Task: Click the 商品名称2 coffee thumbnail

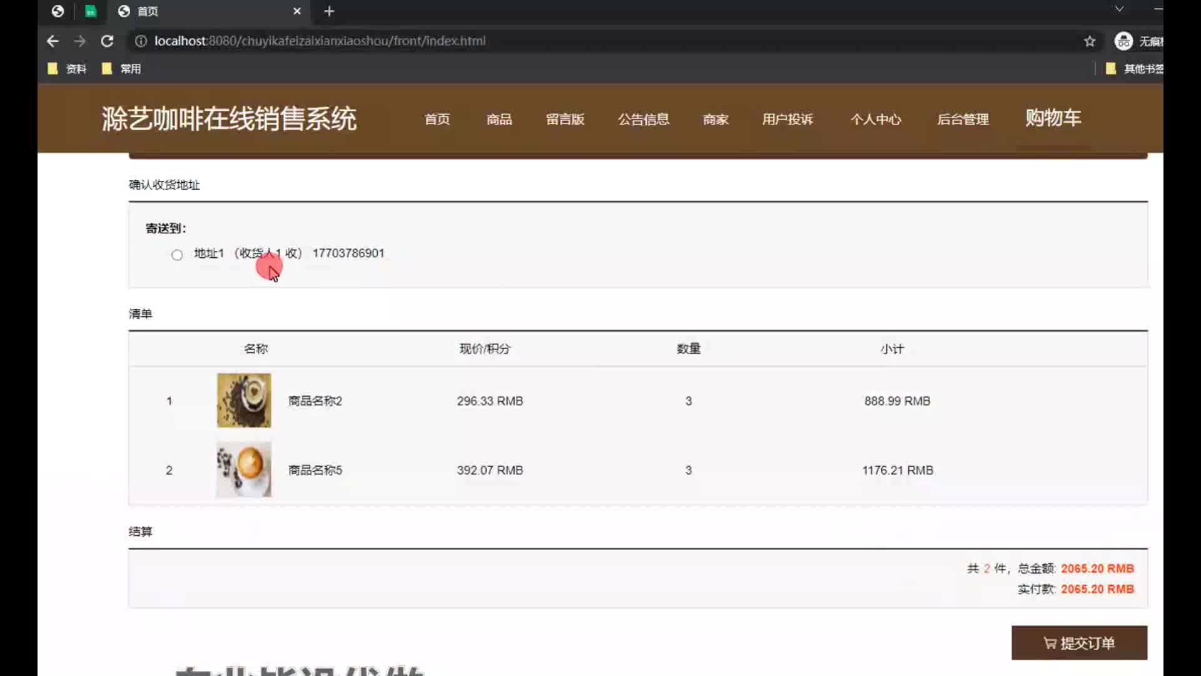Action: click(x=244, y=401)
